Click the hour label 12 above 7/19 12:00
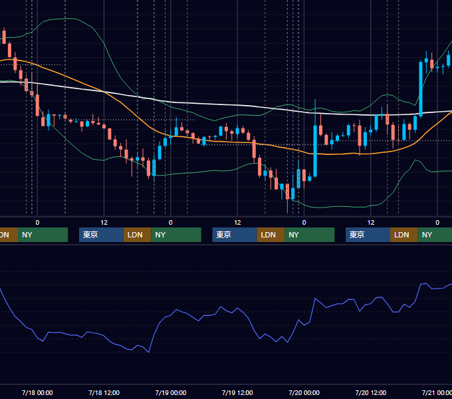Viewport: 452px width, 399px height. [x=237, y=223]
